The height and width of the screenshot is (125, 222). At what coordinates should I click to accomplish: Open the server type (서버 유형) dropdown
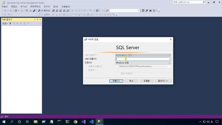(170, 55)
